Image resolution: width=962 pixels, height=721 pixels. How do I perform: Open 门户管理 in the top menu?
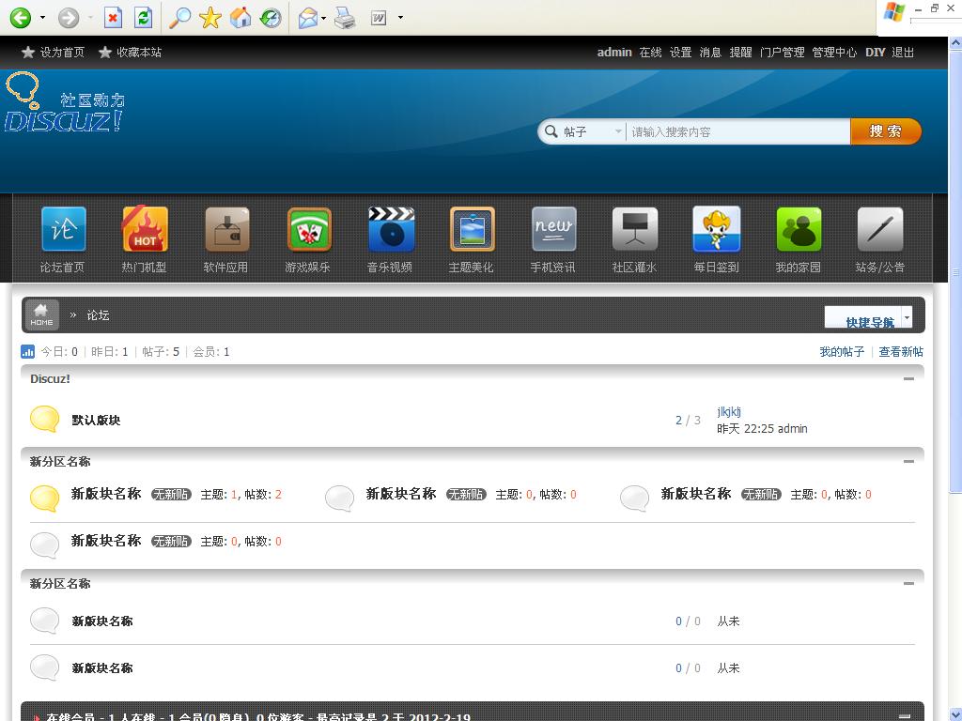(x=783, y=53)
